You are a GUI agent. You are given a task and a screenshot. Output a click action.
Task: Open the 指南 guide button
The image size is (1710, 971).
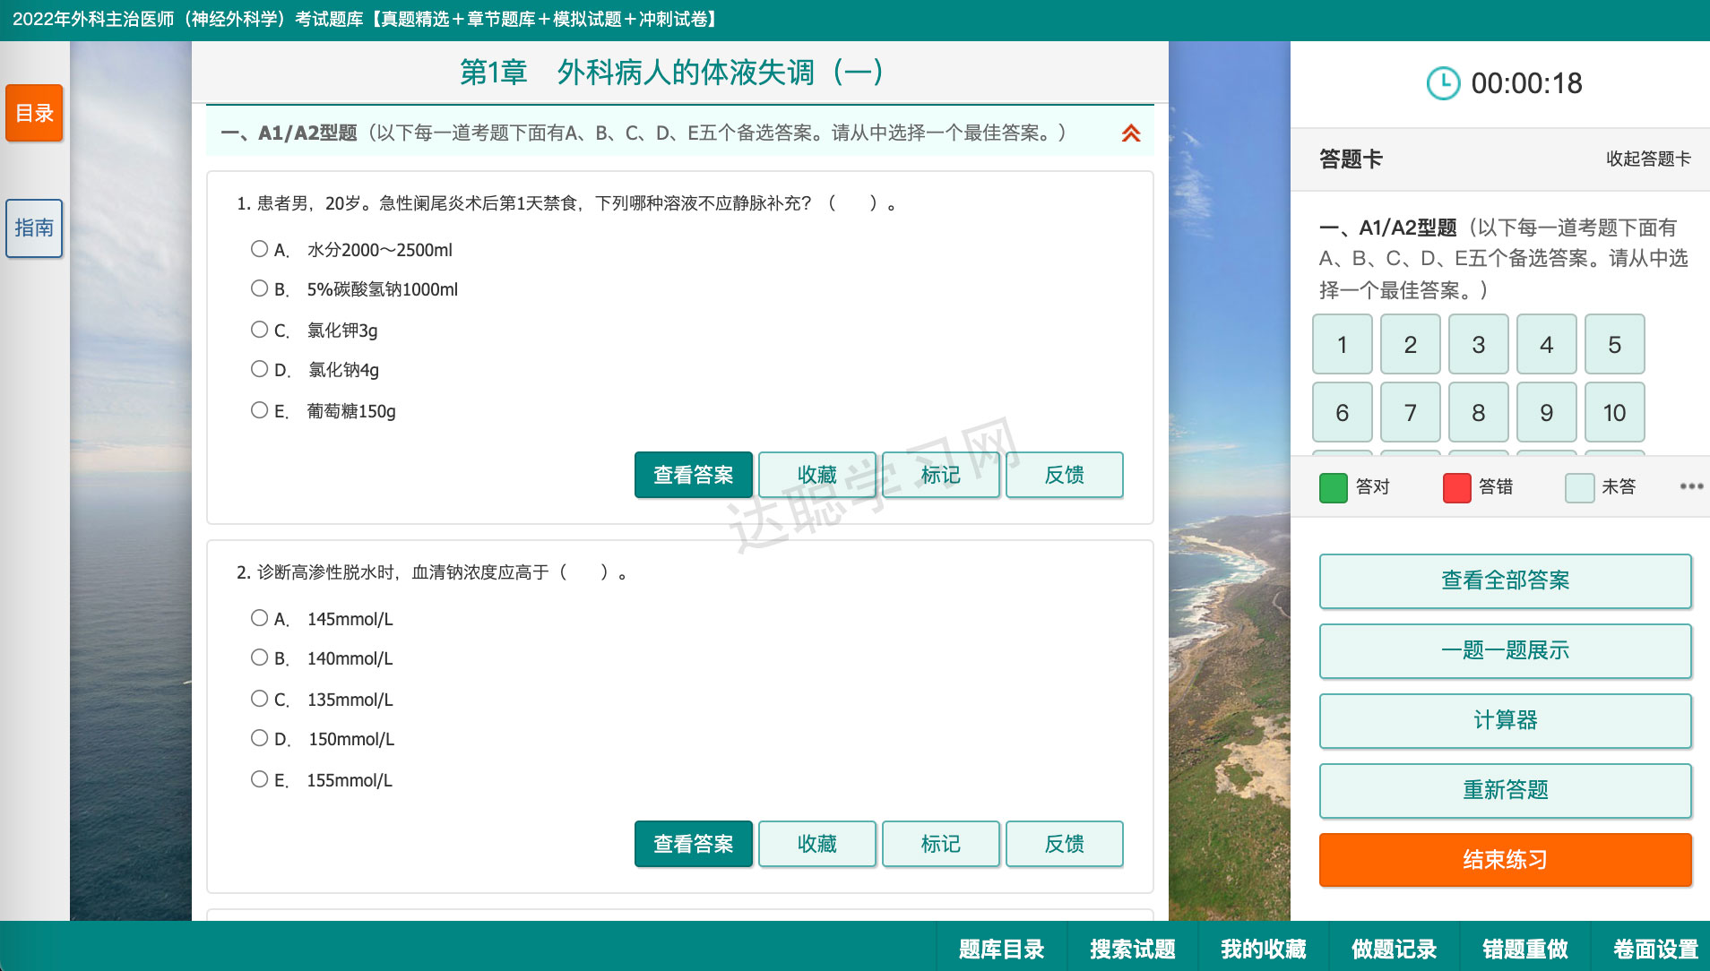[x=34, y=228]
